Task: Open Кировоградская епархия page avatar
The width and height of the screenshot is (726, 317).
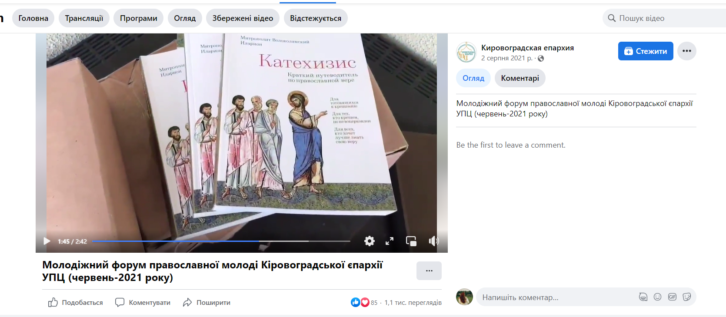Action: pyautogui.click(x=466, y=53)
